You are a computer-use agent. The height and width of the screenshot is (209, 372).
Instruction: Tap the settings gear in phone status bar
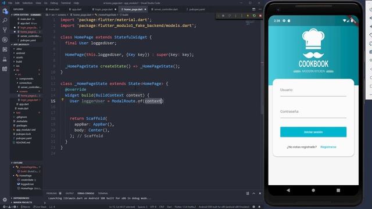pos(284,21)
